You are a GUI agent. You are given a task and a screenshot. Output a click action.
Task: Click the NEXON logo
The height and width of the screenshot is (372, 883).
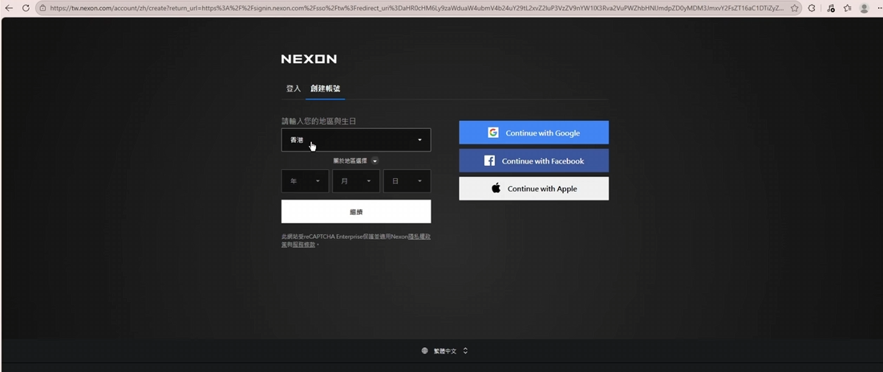[x=309, y=59]
